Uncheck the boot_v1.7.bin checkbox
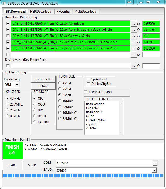The height and width of the screenshot is (189, 166). (x=8, y=36)
